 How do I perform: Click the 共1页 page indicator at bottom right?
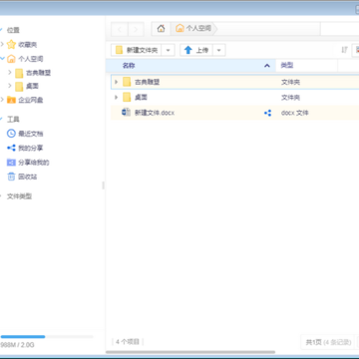(313, 342)
